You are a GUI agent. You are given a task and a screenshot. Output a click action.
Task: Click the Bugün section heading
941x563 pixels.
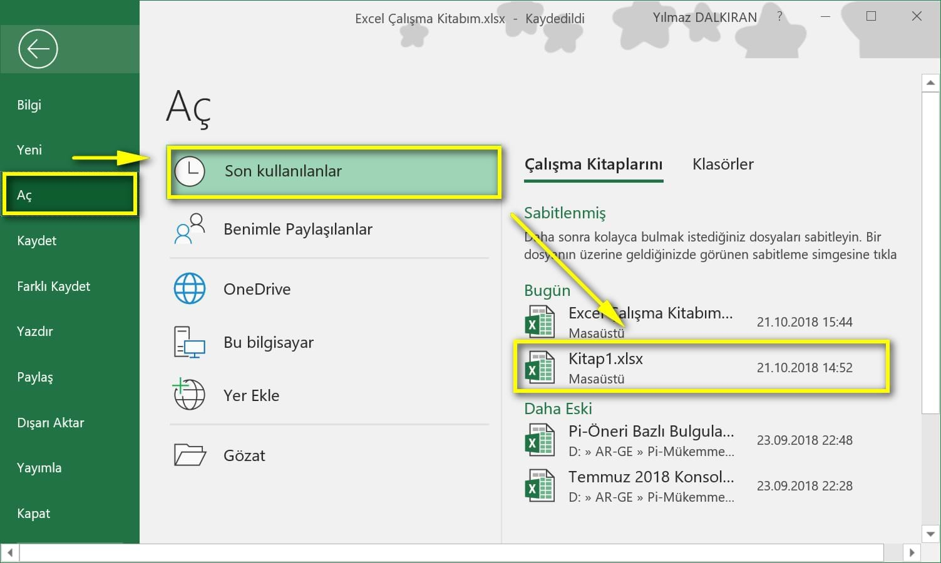[547, 291]
